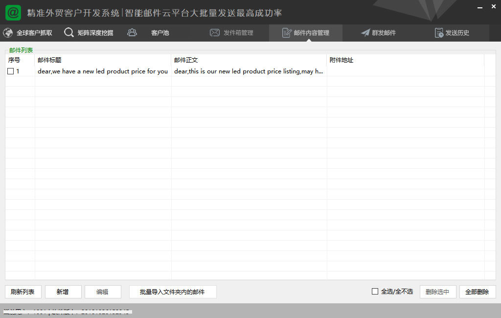Click the edit-document icon for 邮件内容管理
Screen dimensions: 501x318
point(287,33)
